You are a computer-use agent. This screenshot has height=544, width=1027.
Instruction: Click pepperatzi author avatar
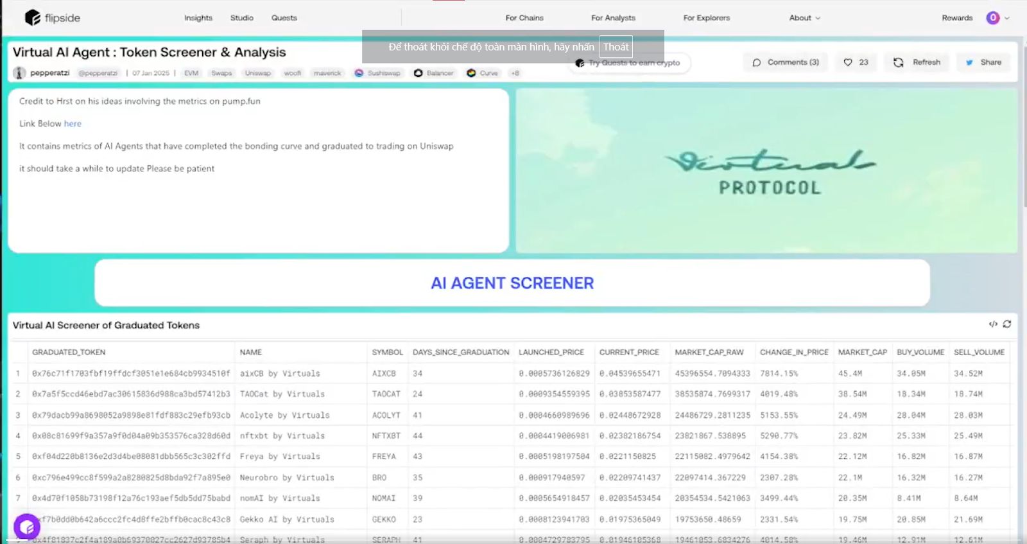(20, 73)
